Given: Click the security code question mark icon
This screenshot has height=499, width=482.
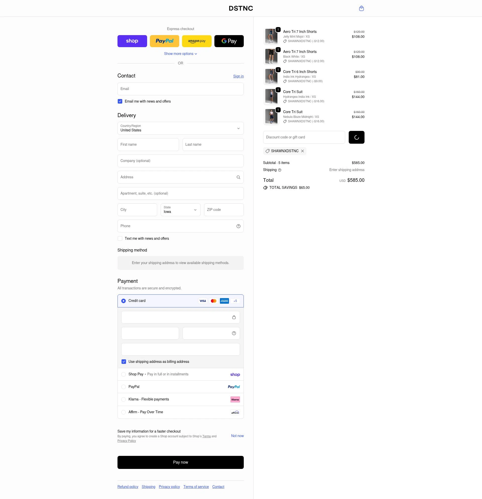Looking at the screenshot, I should pyautogui.click(x=234, y=333).
